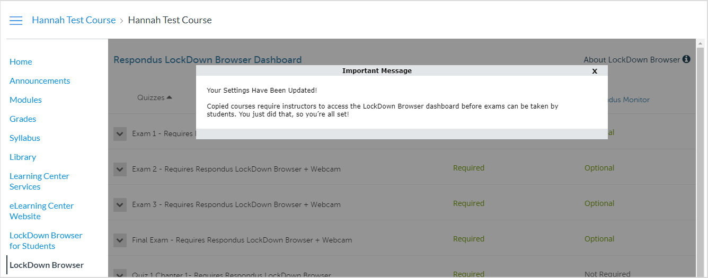Click Required status for Exam 2
The width and height of the screenshot is (708, 278).
point(468,168)
